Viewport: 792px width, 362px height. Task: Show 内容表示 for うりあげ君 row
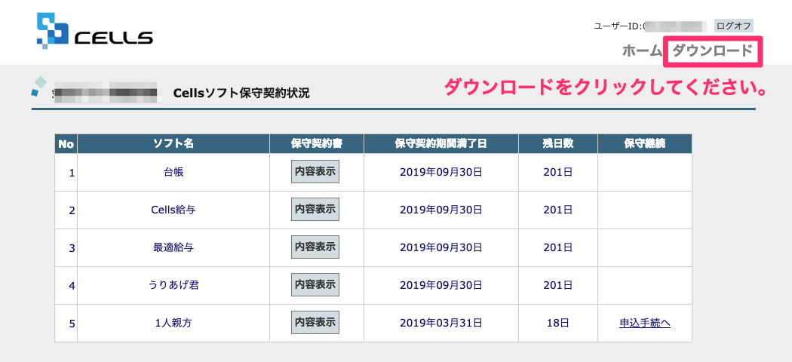tap(315, 285)
